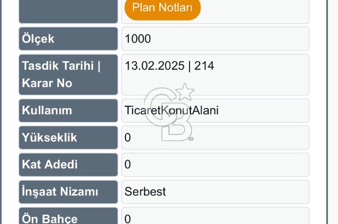The width and height of the screenshot is (338, 224).
Task: Select the Kat Adedi label cell
Action: [x=68, y=165]
